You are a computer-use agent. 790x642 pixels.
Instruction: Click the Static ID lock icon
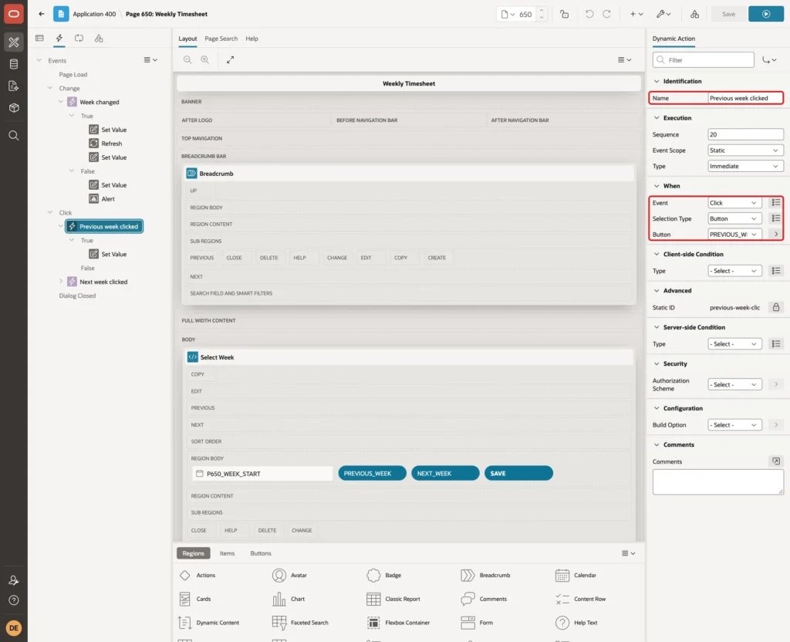776,307
